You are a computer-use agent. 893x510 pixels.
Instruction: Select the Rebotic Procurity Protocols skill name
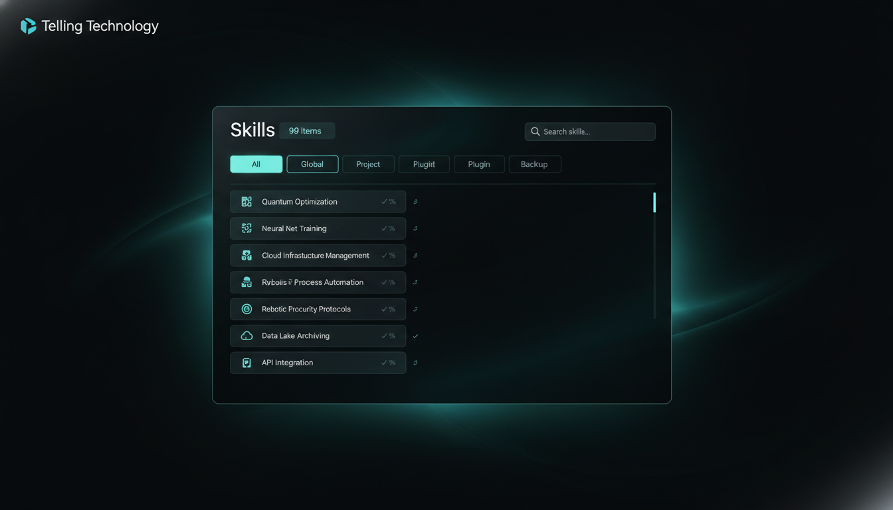(x=306, y=309)
